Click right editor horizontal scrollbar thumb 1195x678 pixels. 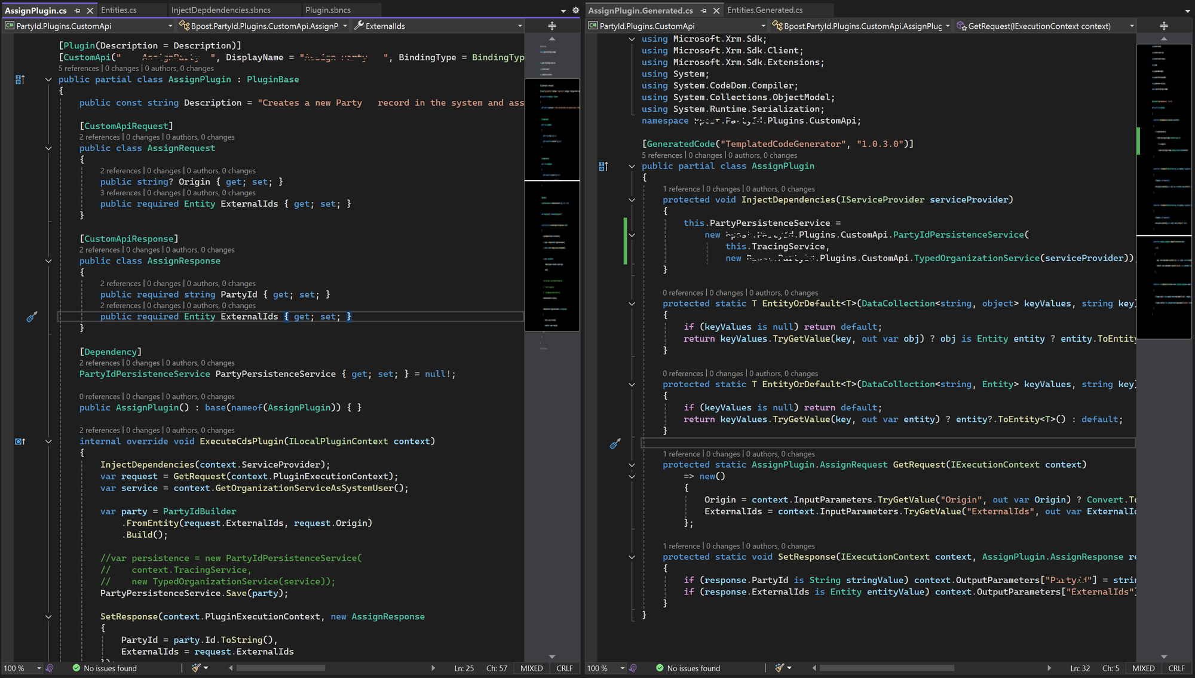(887, 668)
